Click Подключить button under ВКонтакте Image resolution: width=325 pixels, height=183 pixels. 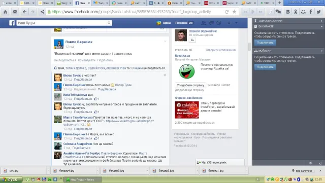click(265, 43)
